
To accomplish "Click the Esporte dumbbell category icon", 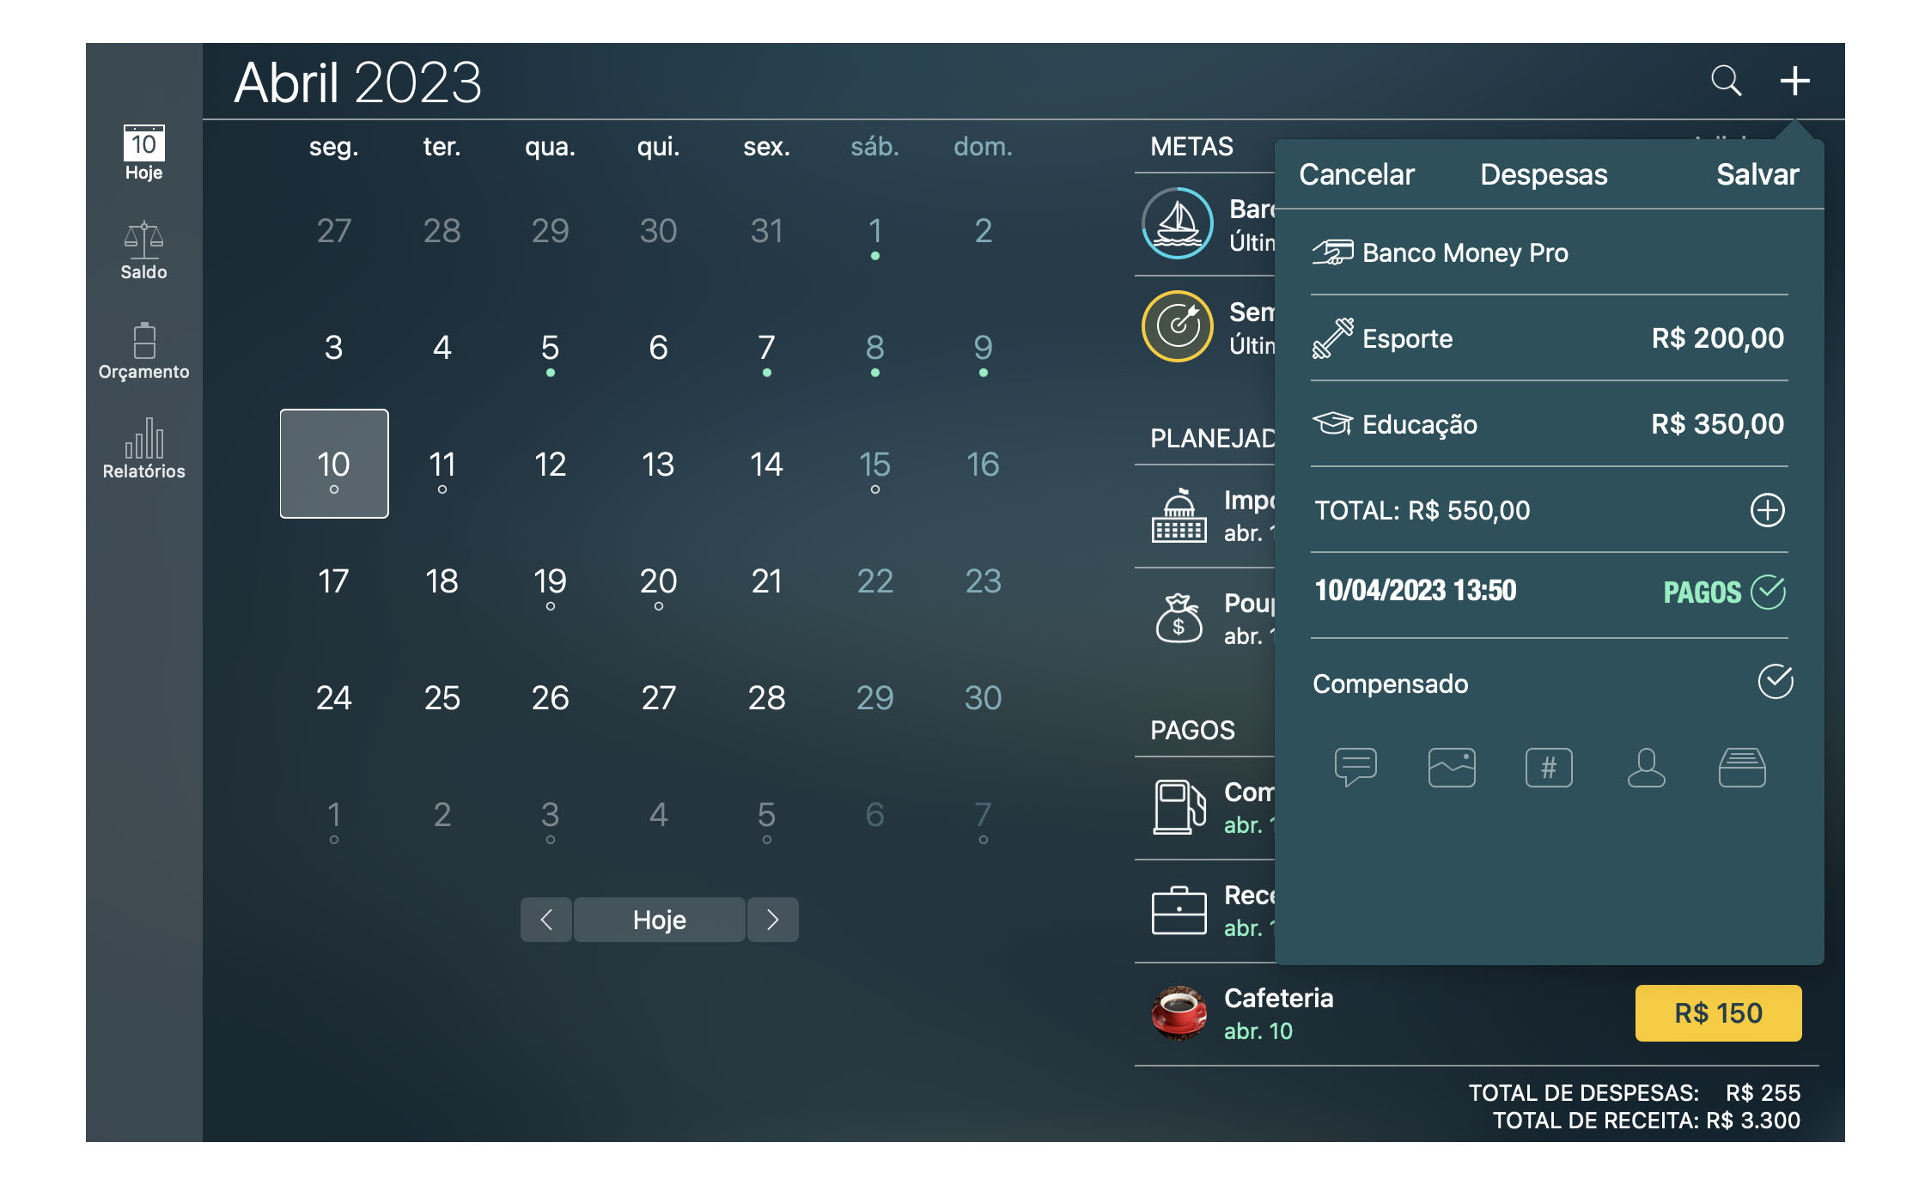I will (x=1332, y=337).
